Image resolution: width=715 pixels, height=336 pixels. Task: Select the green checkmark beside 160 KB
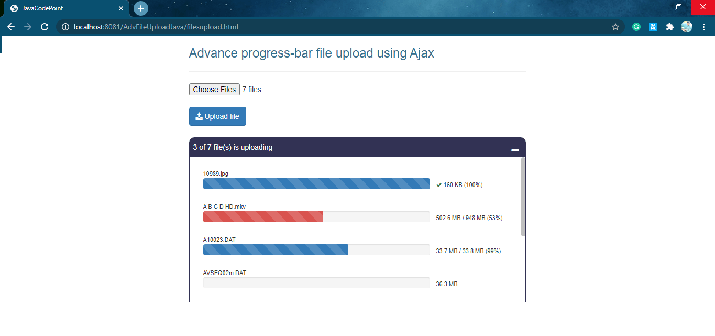(438, 185)
